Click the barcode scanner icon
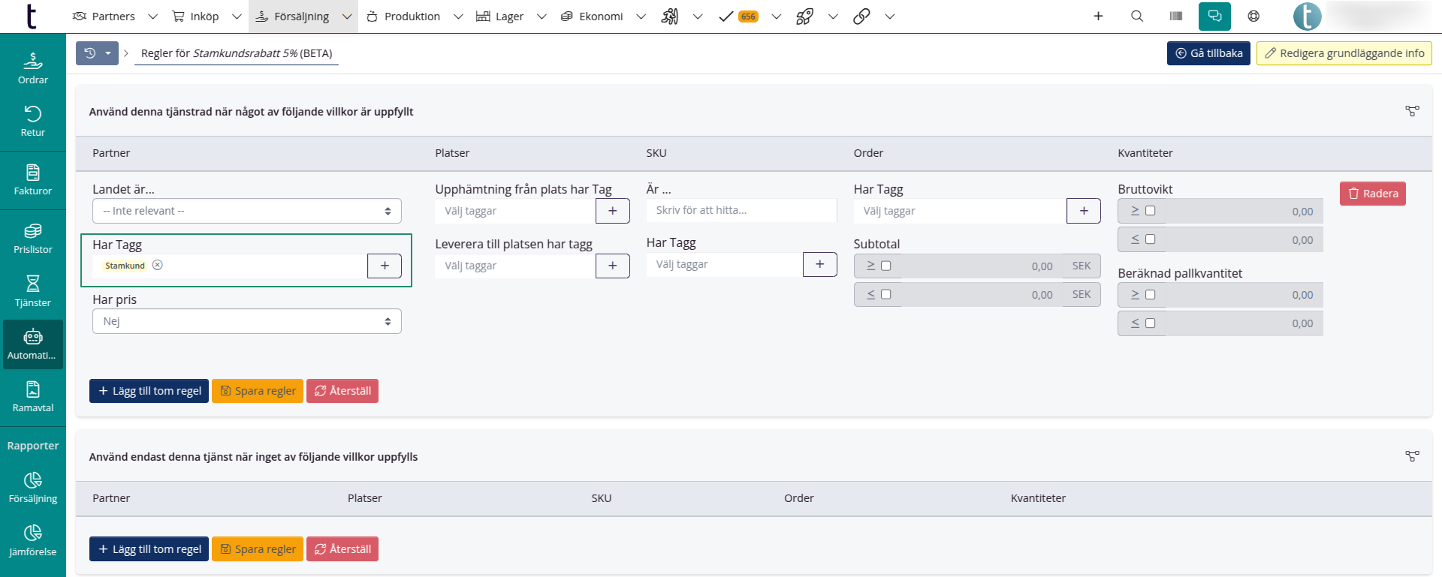Image resolution: width=1442 pixels, height=577 pixels. point(1176,16)
